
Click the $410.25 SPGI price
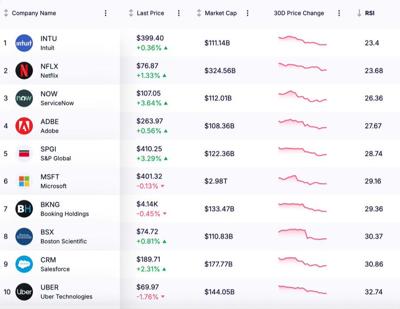[149, 149]
